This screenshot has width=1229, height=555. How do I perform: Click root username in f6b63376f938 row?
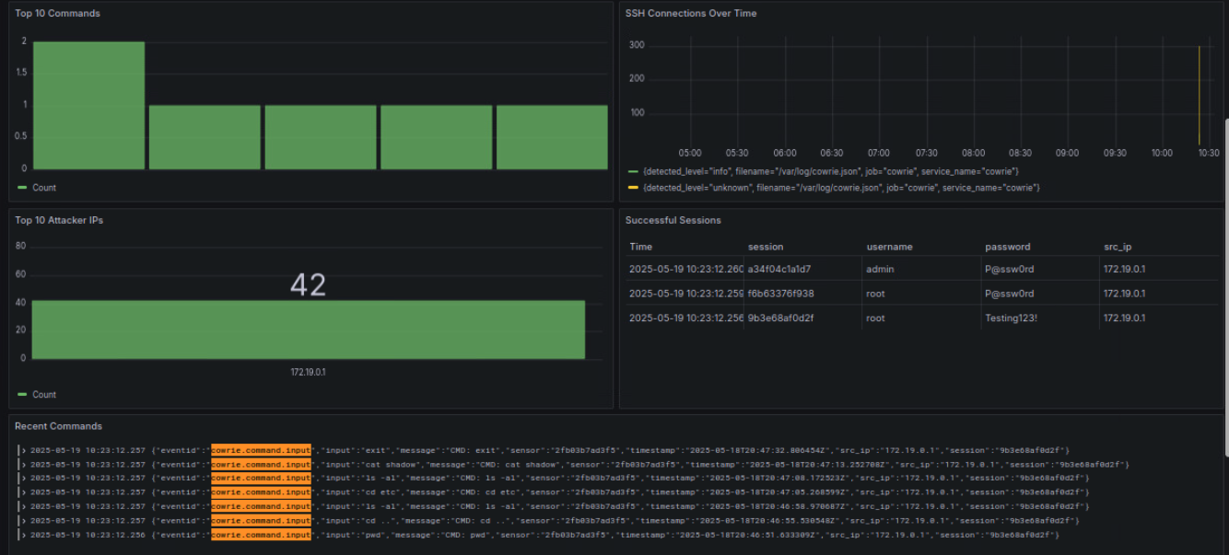click(x=875, y=294)
